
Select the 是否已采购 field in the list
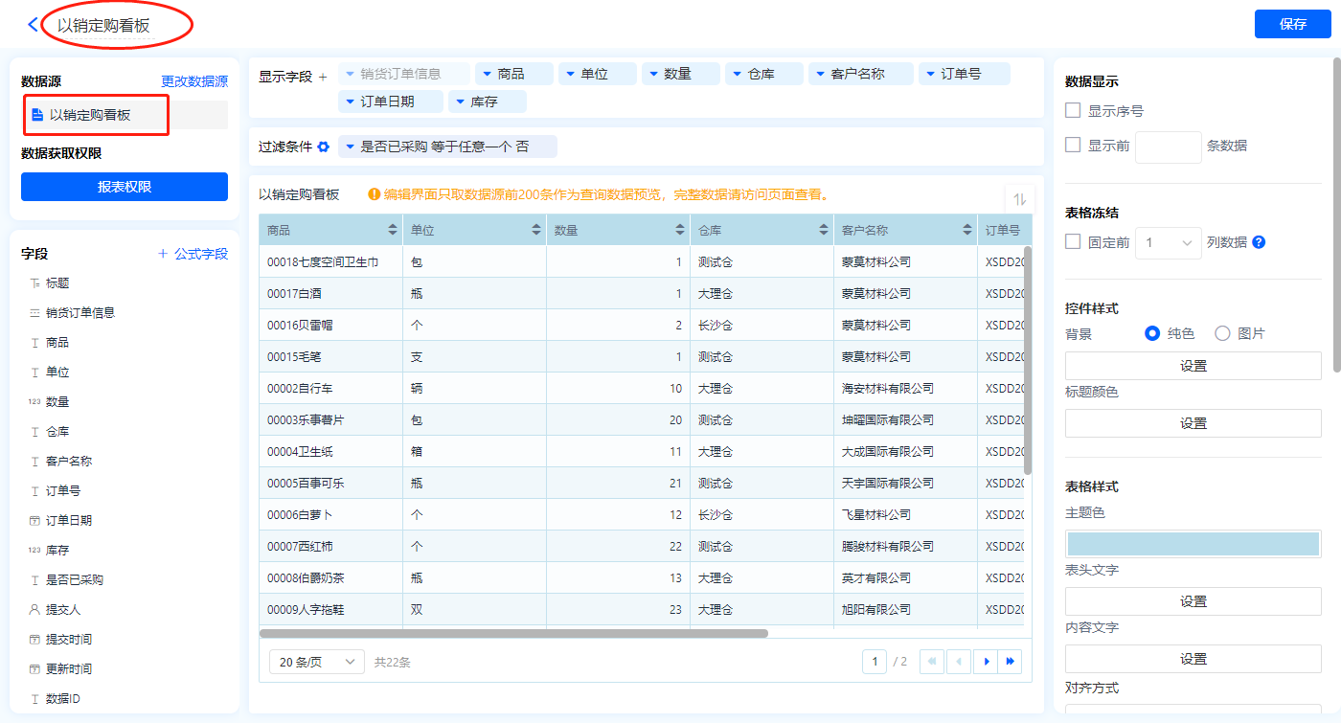pyautogui.click(x=75, y=579)
